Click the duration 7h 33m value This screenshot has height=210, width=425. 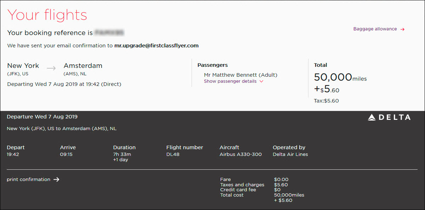tap(122, 154)
